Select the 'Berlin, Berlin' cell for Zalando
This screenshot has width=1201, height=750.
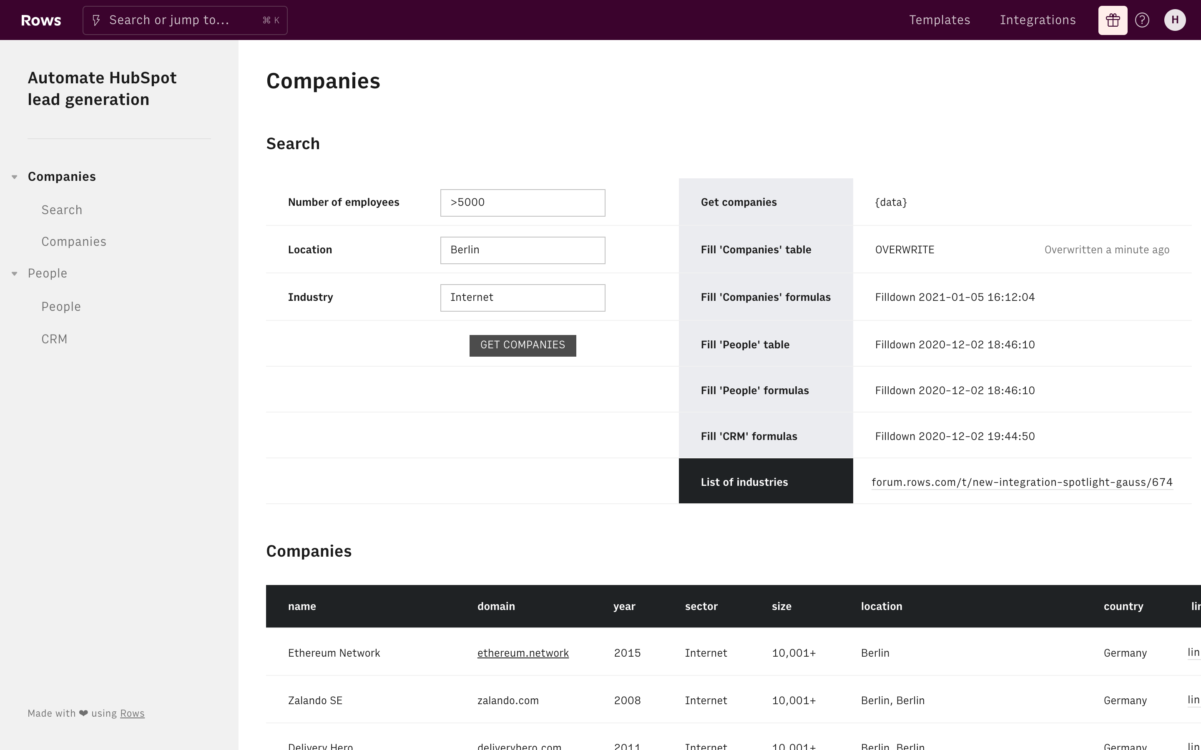click(893, 701)
